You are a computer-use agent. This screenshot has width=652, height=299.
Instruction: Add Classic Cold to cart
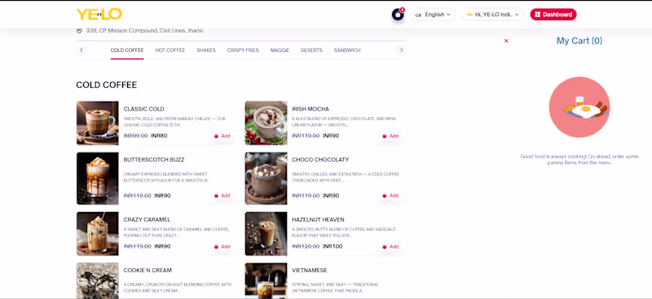pos(222,136)
